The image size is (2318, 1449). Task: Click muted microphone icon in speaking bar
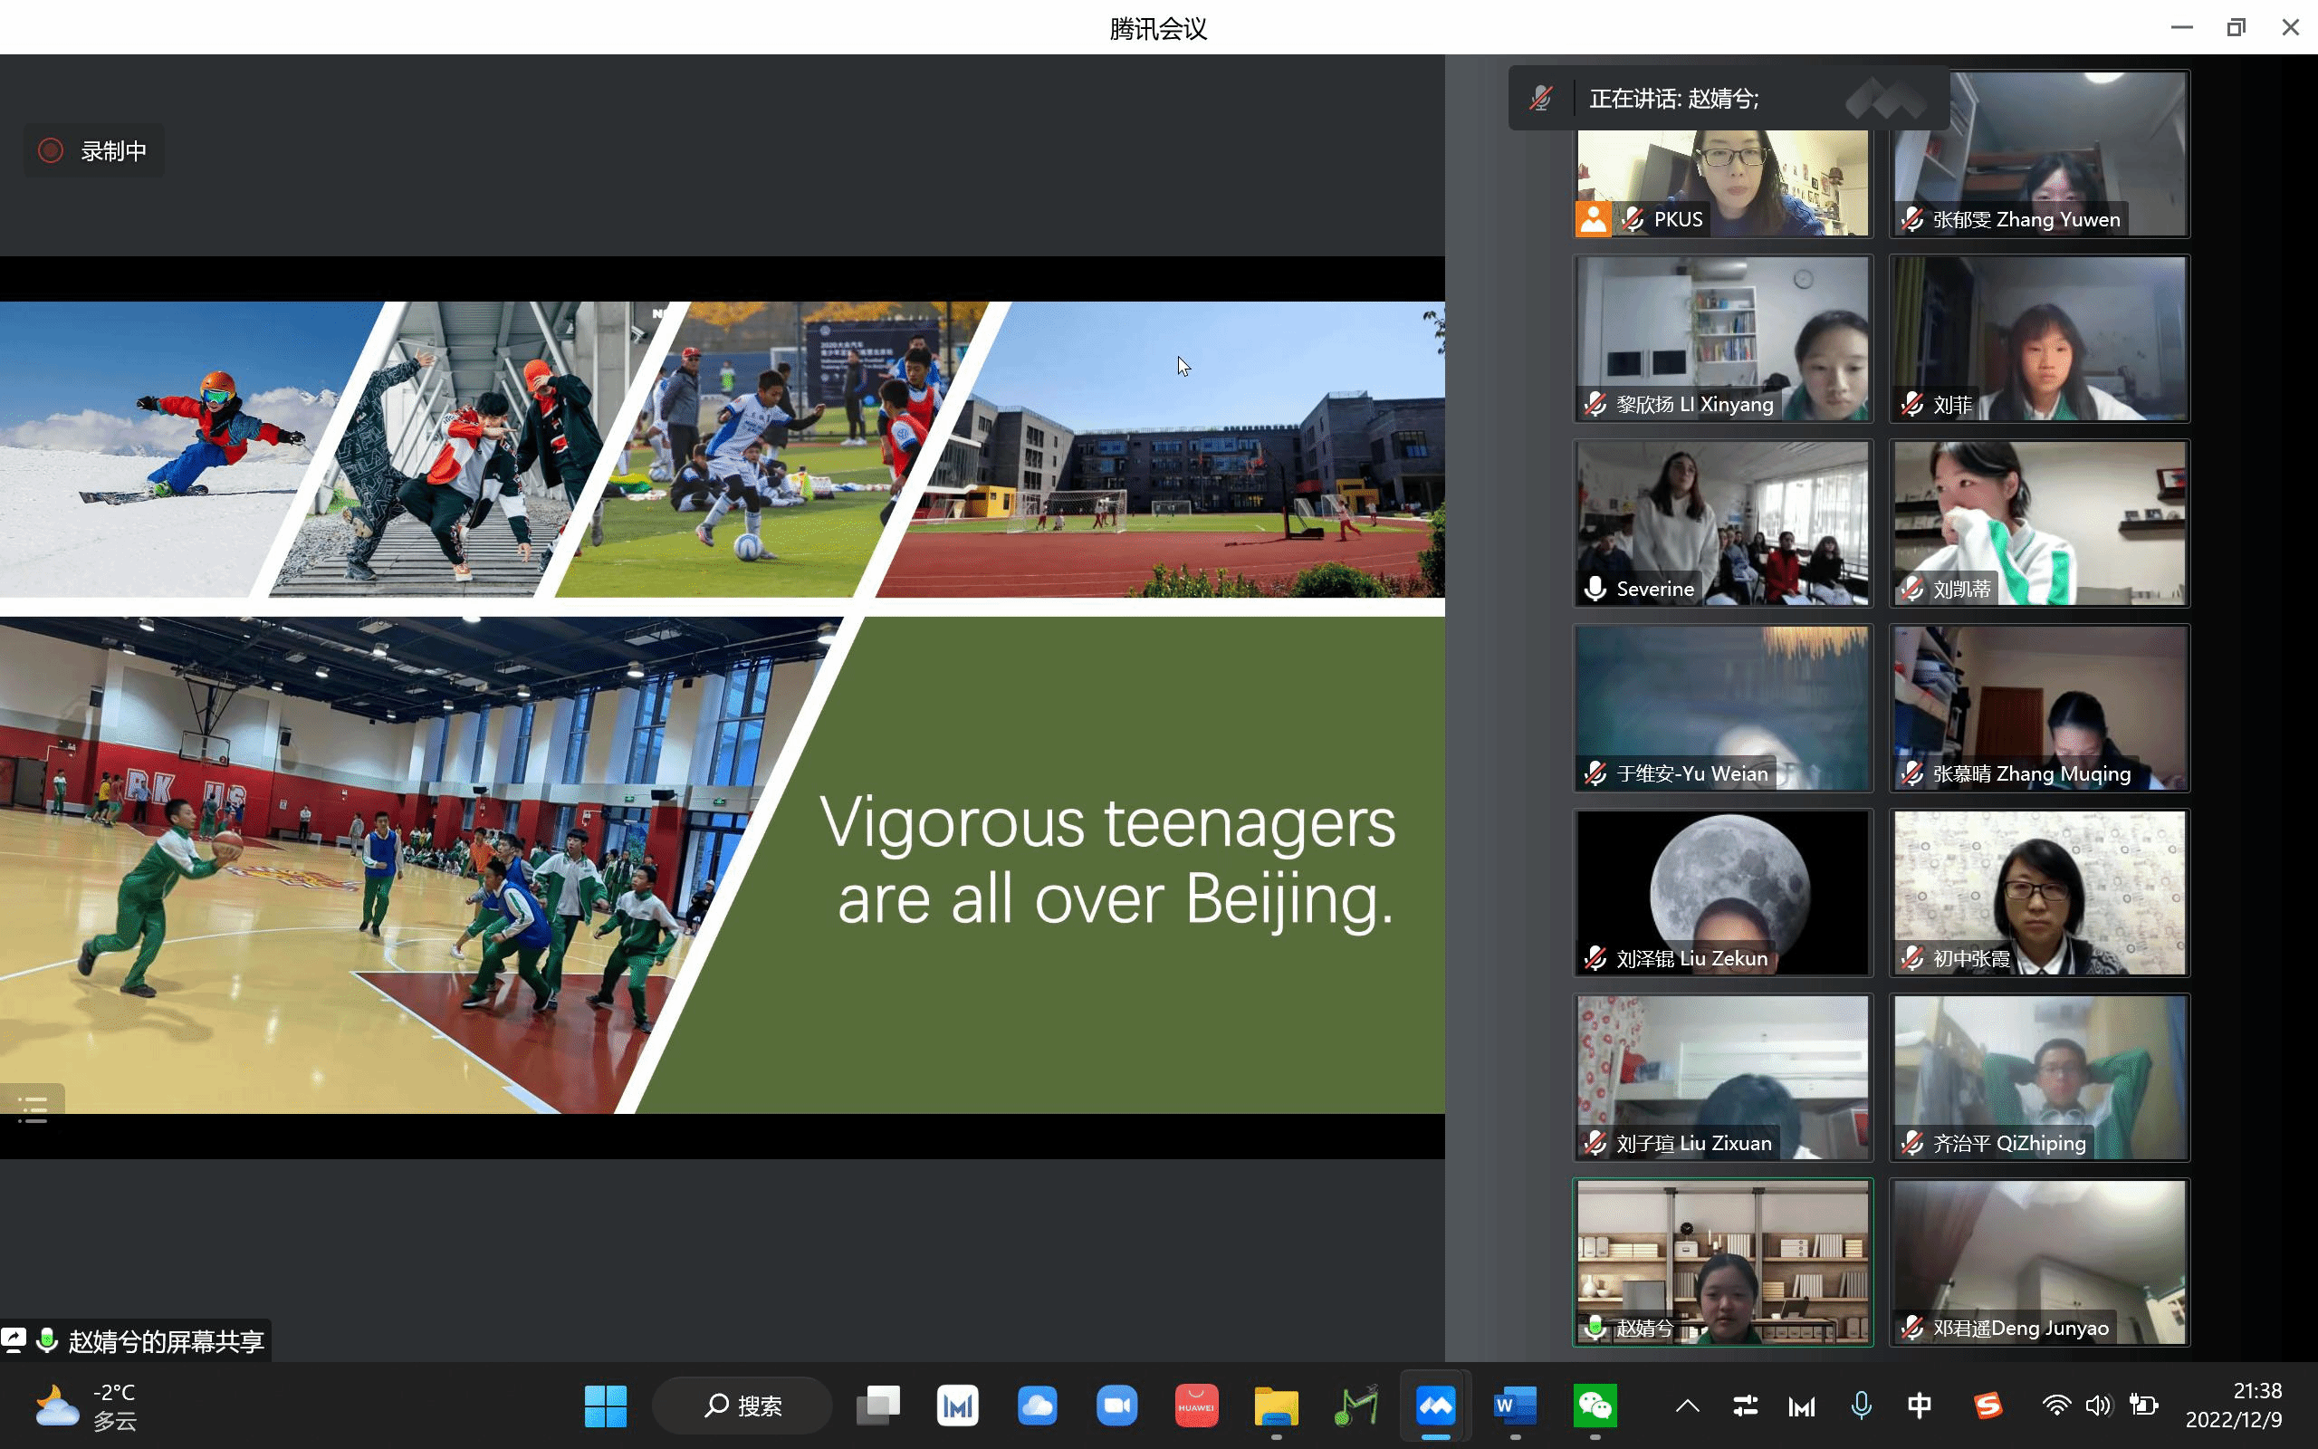[x=1541, y=98]
